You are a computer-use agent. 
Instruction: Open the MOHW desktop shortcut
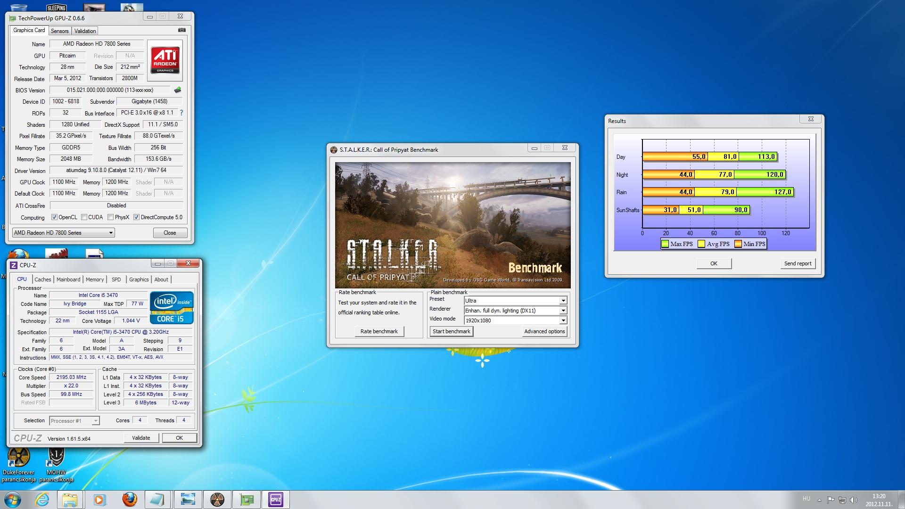(x=56, y=464)
